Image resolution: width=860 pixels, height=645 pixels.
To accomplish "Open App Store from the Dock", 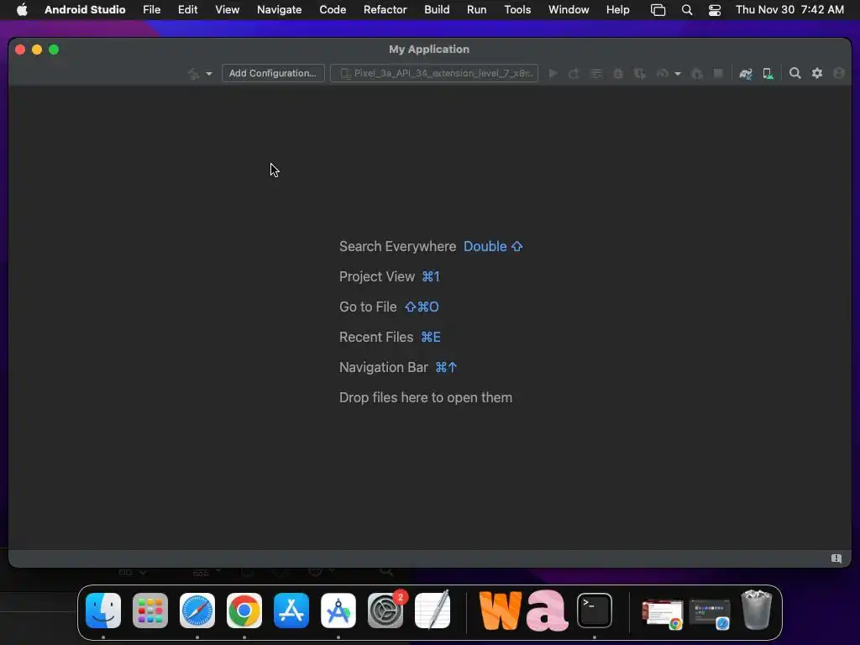I will tap(291, 611).
